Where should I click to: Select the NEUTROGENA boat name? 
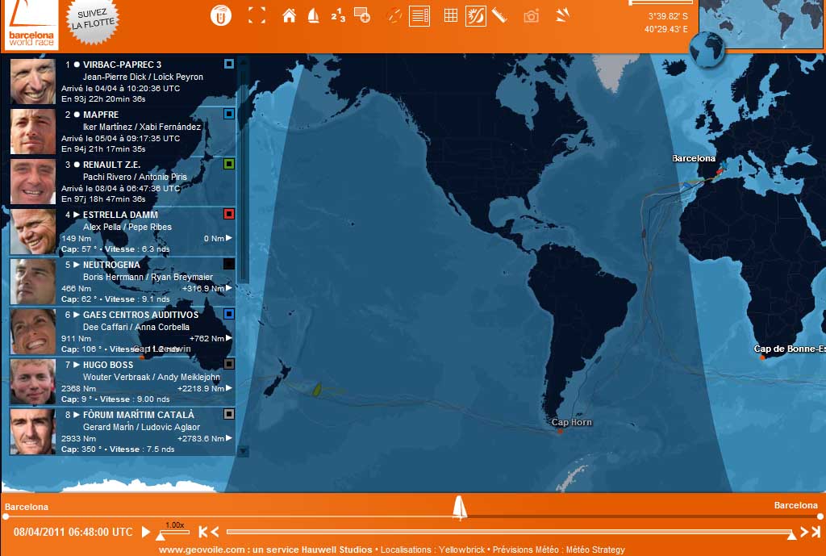(111, 265)
